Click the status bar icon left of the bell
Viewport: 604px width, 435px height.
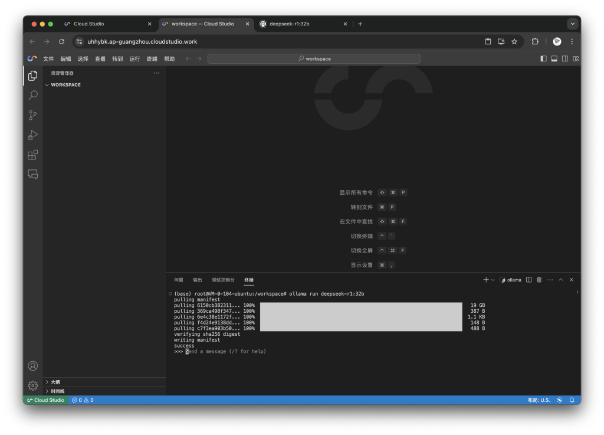tap(560, 400)
